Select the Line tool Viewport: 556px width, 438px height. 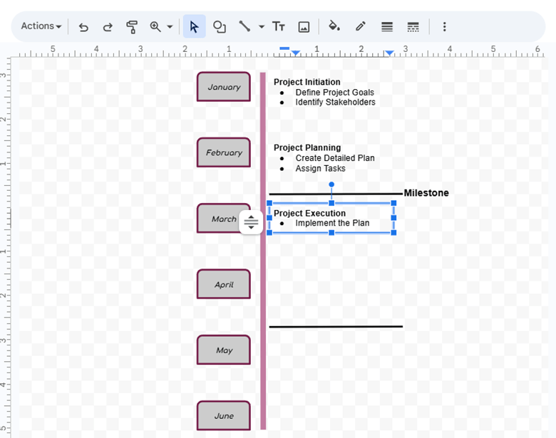[x=244, y=26]
